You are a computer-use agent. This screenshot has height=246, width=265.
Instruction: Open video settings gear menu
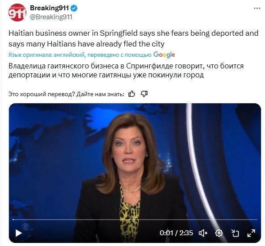pos(219,233)
